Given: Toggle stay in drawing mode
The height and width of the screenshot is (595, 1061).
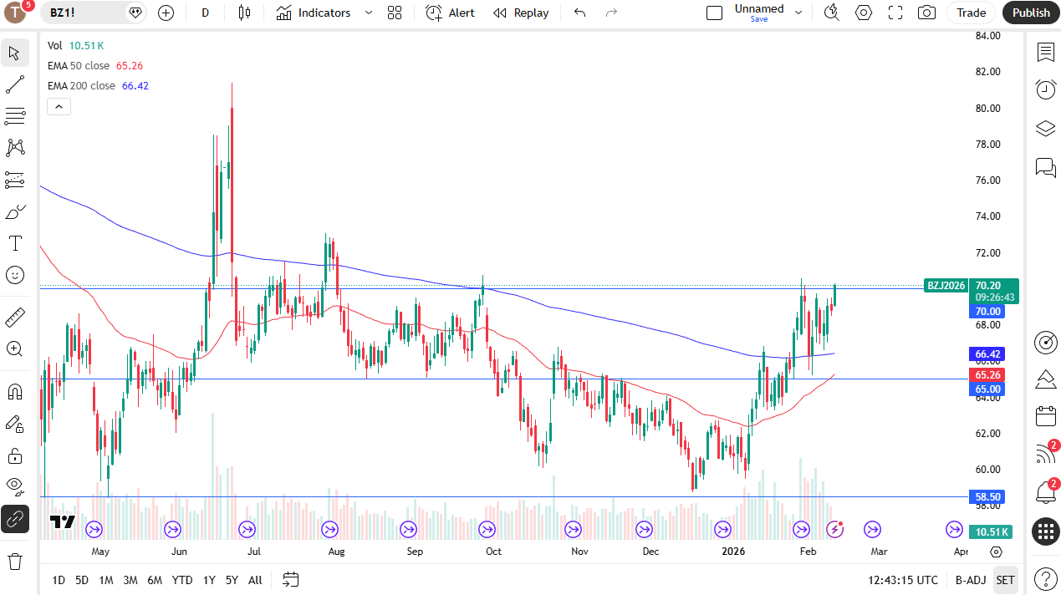Looking at the screenshot, I should coord(15,424).
